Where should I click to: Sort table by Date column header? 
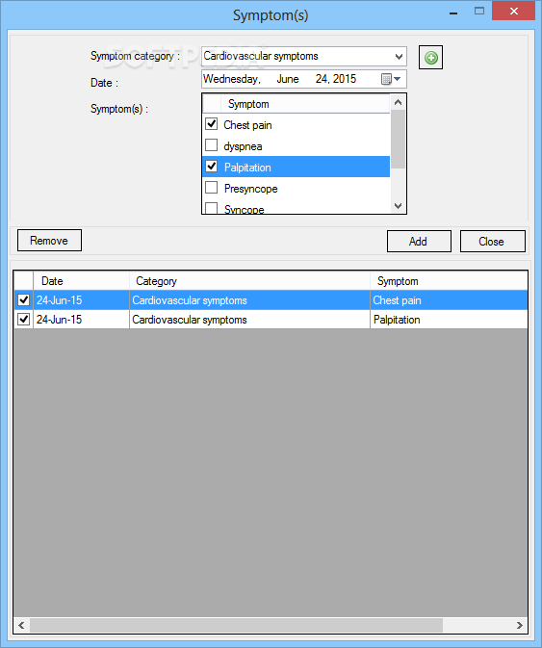82,281
